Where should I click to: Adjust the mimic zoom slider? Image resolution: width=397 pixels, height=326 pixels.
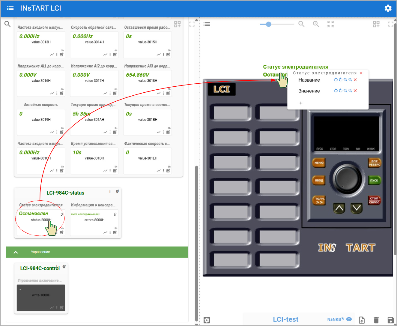click(277, 24)
